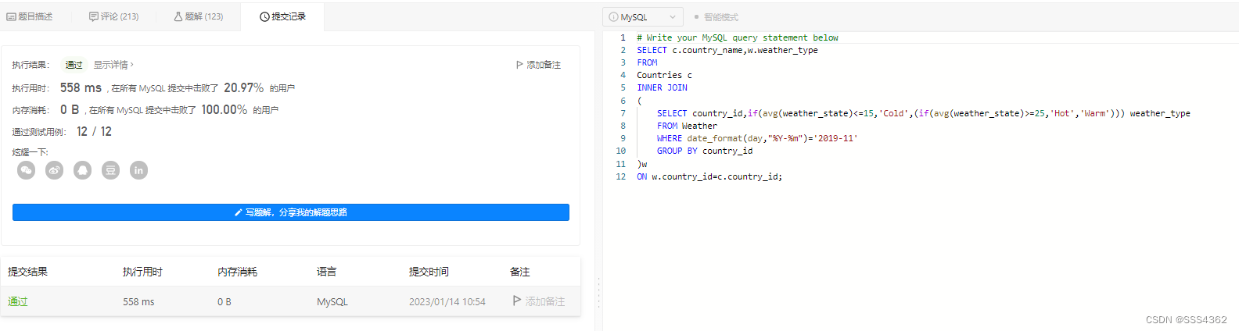The image size is (1239, 331).
Task: Open the 题目描述 tab
Action: 30,16
